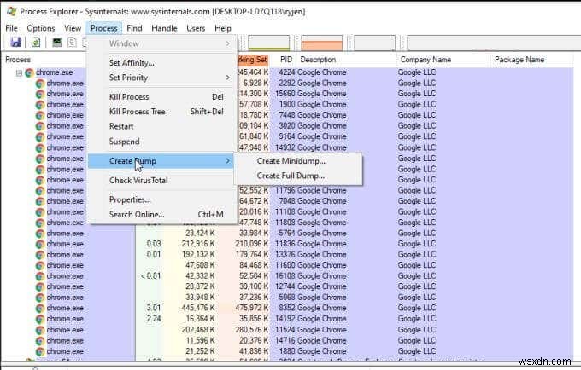Click the Refresh Now toolbar icon
Image resolution: width=581 pixels, height=370 pixels.
click(x=36, y=42)
